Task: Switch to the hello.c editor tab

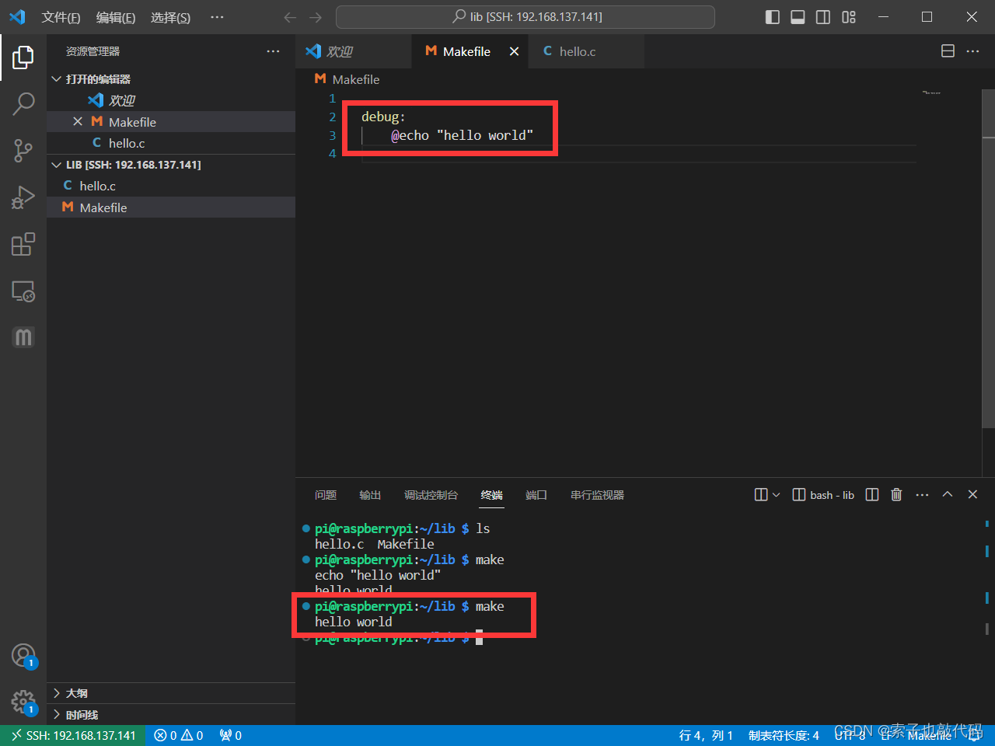Action: [586, 51]
